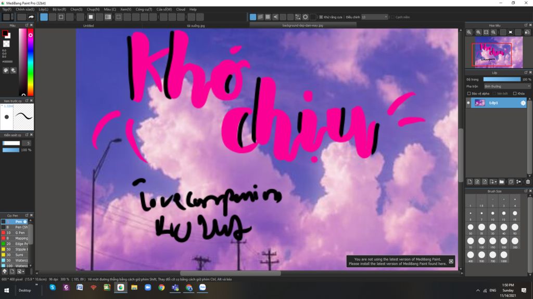Open the gear settings of layer Lớp1
The image size is (533, 299).
pyautogui.click(x=523, y=103)
